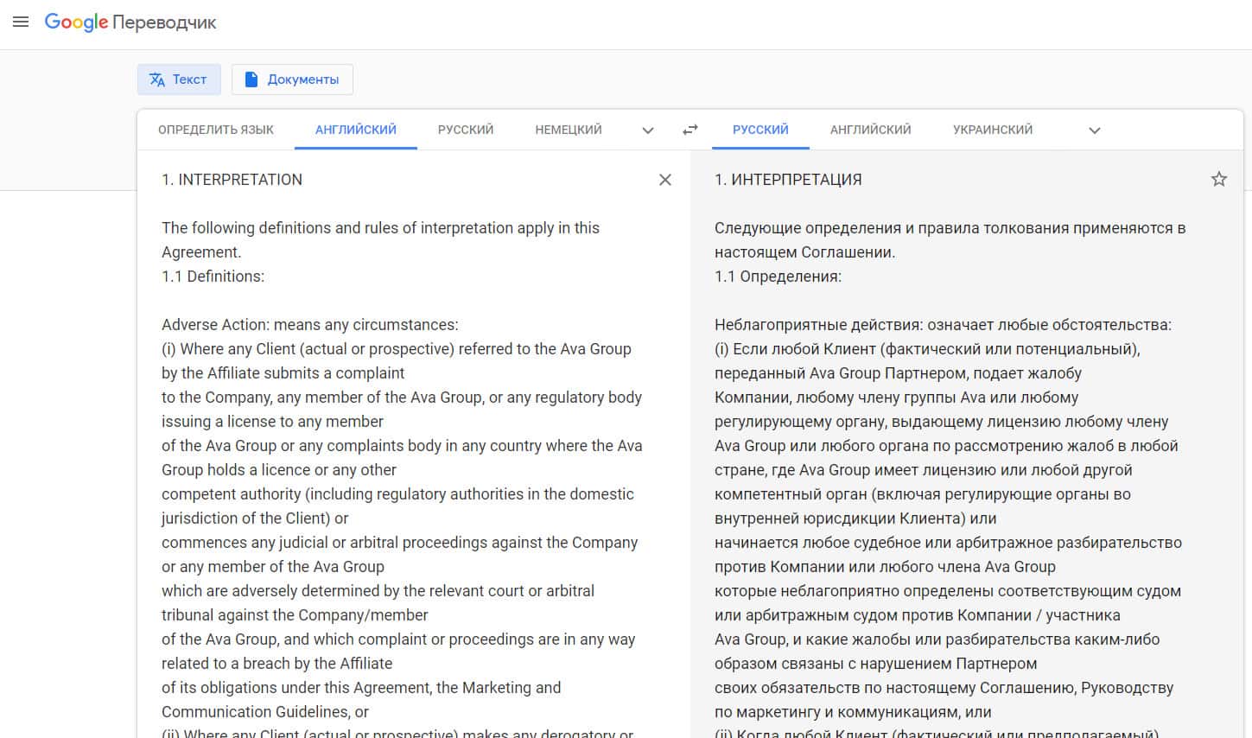Select Определить язык source option

(x=216, y=130)
